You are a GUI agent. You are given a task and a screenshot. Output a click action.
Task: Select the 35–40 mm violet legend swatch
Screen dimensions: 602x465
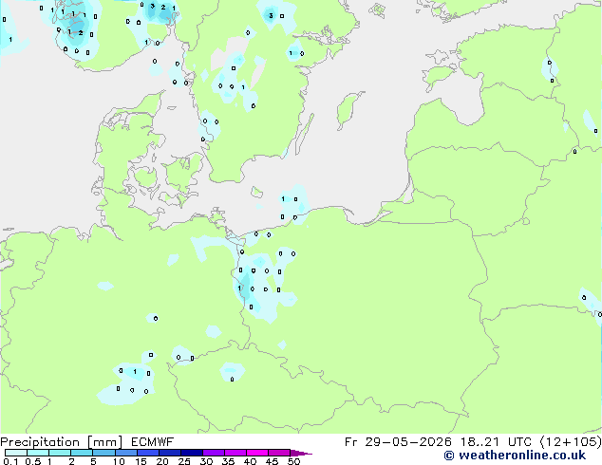[x=235, y=453]
